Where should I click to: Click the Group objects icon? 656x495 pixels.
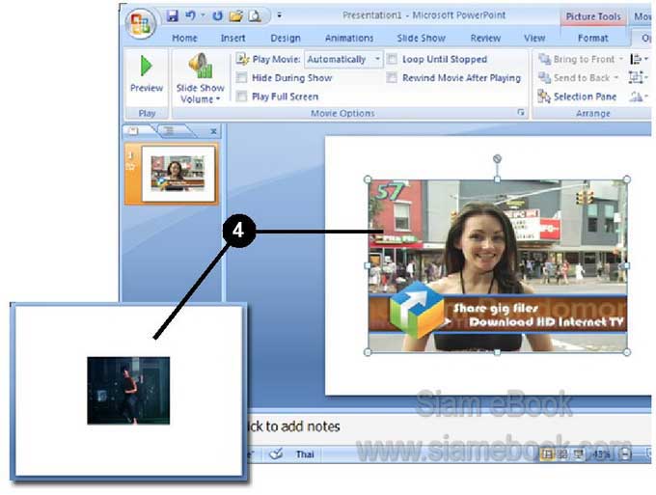coord(639,78)
